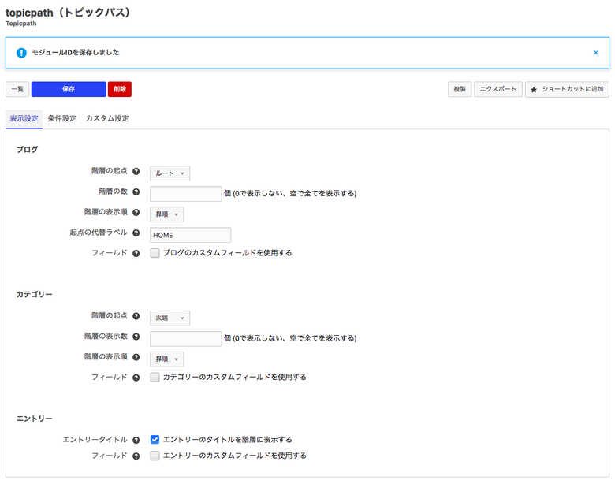Screen dimensions: 615x484
Task: Open the 末端 dropdown in category section
Action: tap(170, 318)
